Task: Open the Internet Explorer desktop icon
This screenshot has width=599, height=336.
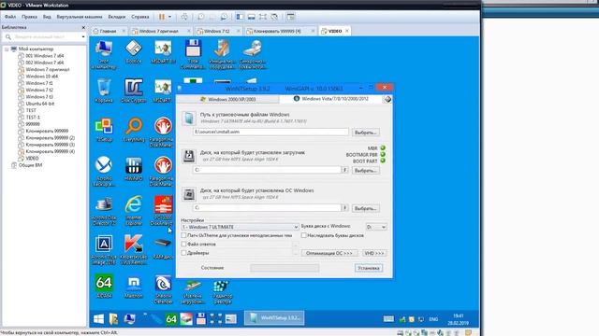Action: 133,210
